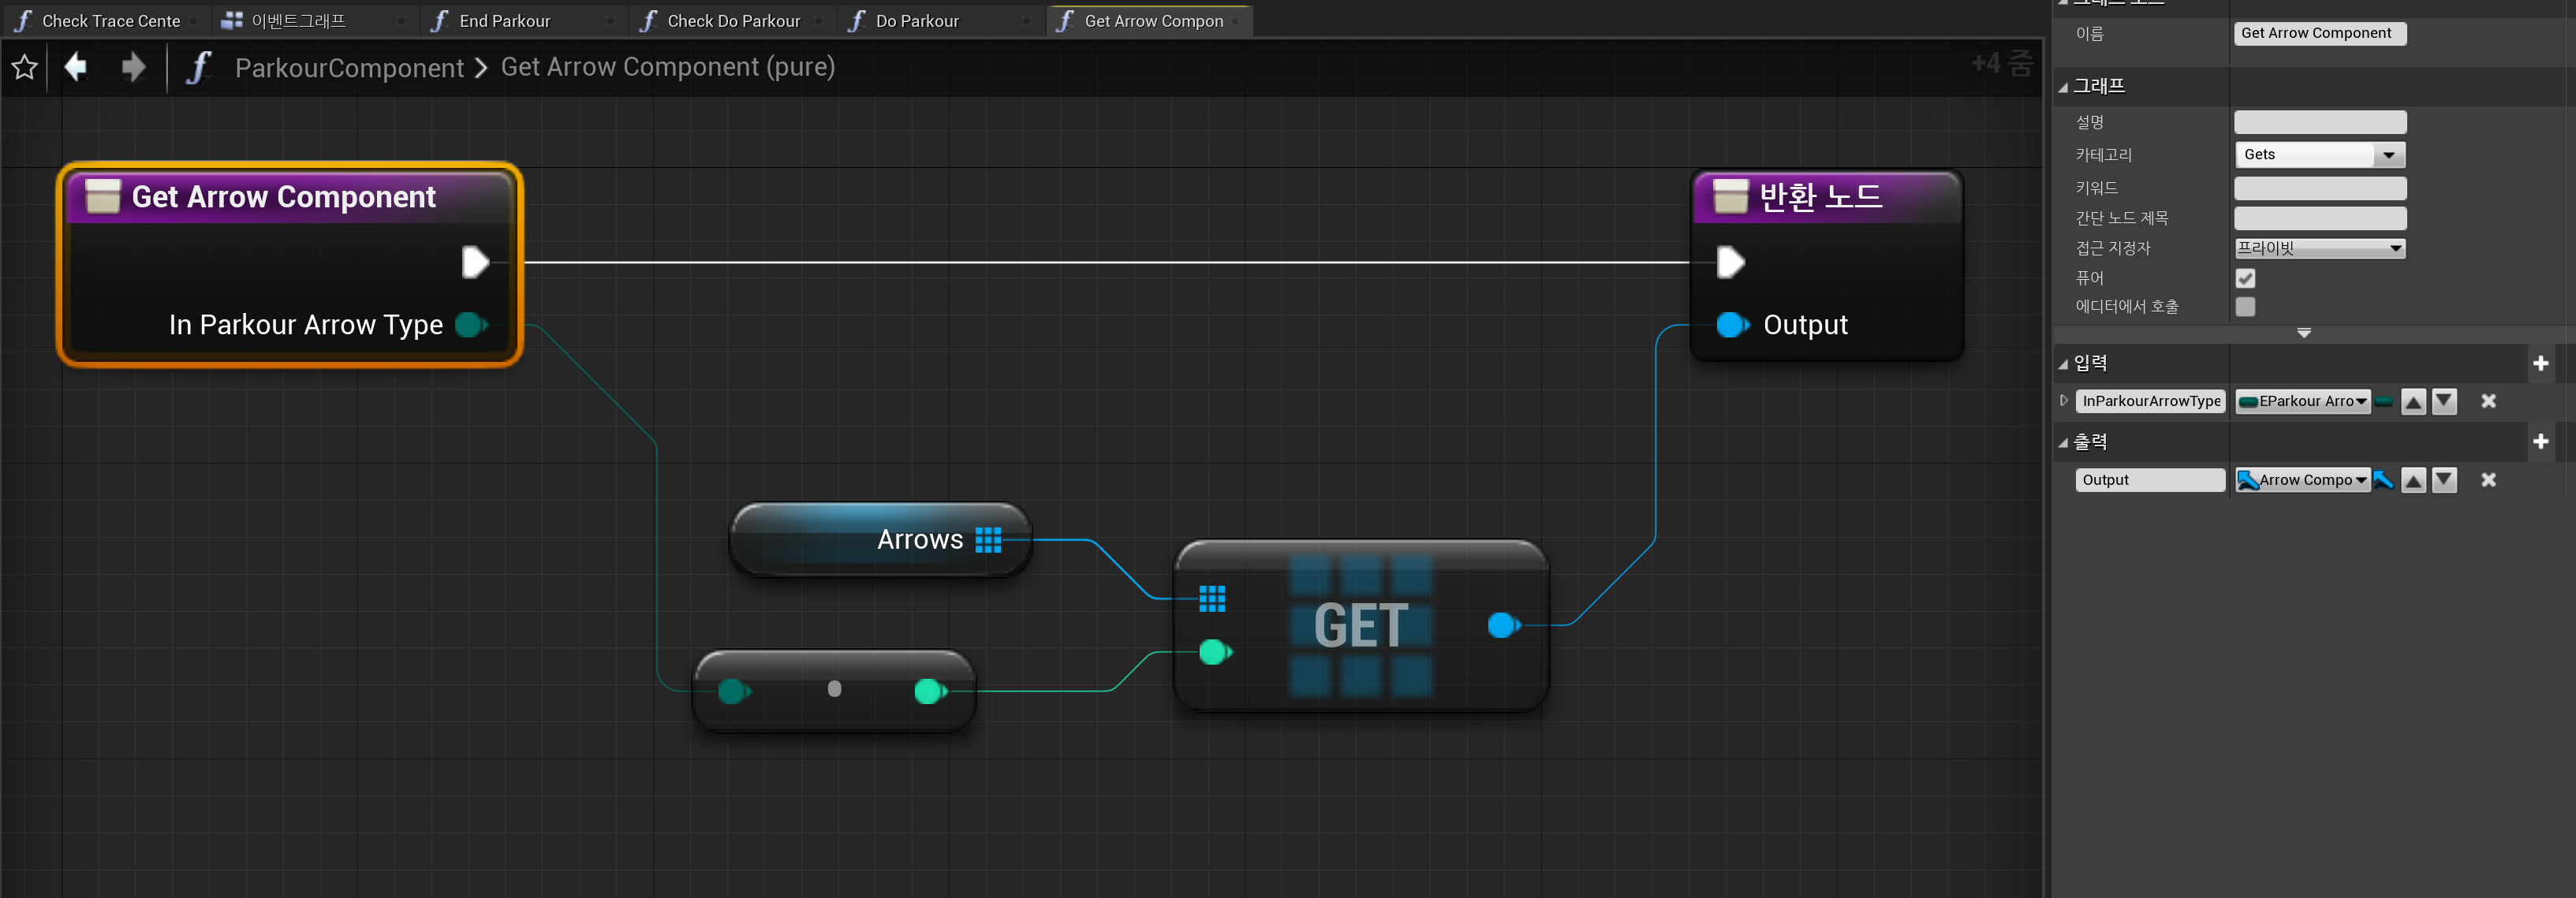Open the 카테고리 Gets dropdown
This screenshot has height=898, width=2576.
2319,155
